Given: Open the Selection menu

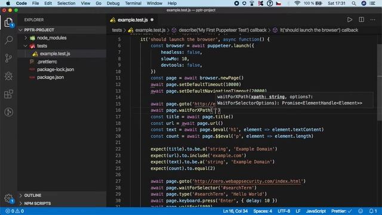Looking at the screenshot, I should (66, 3).
